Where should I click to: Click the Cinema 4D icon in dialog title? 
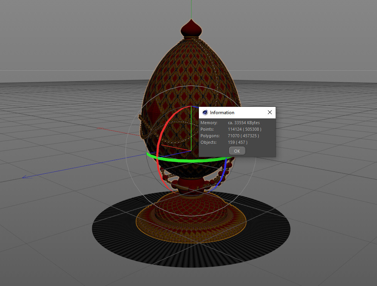(x=205, y=112)
